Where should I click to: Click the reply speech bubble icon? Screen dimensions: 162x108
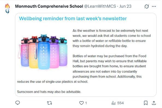tap(17, 103)
